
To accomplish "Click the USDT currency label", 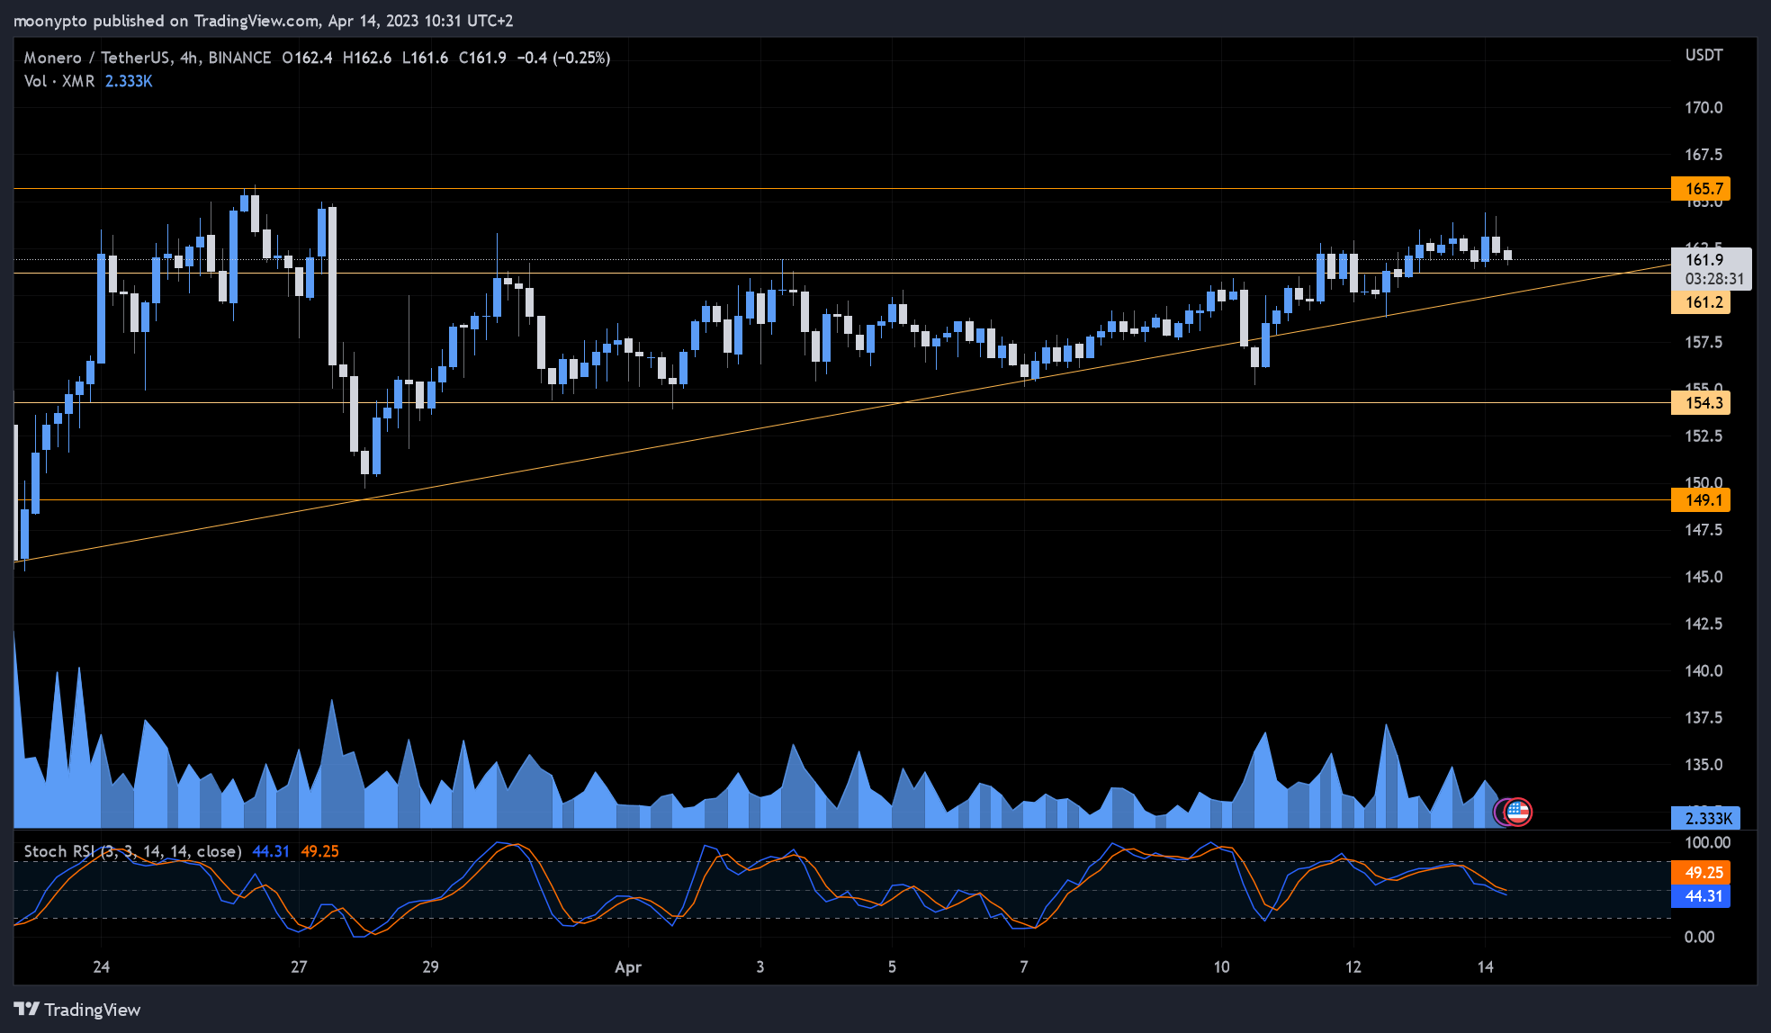I will pos(1704,56).
